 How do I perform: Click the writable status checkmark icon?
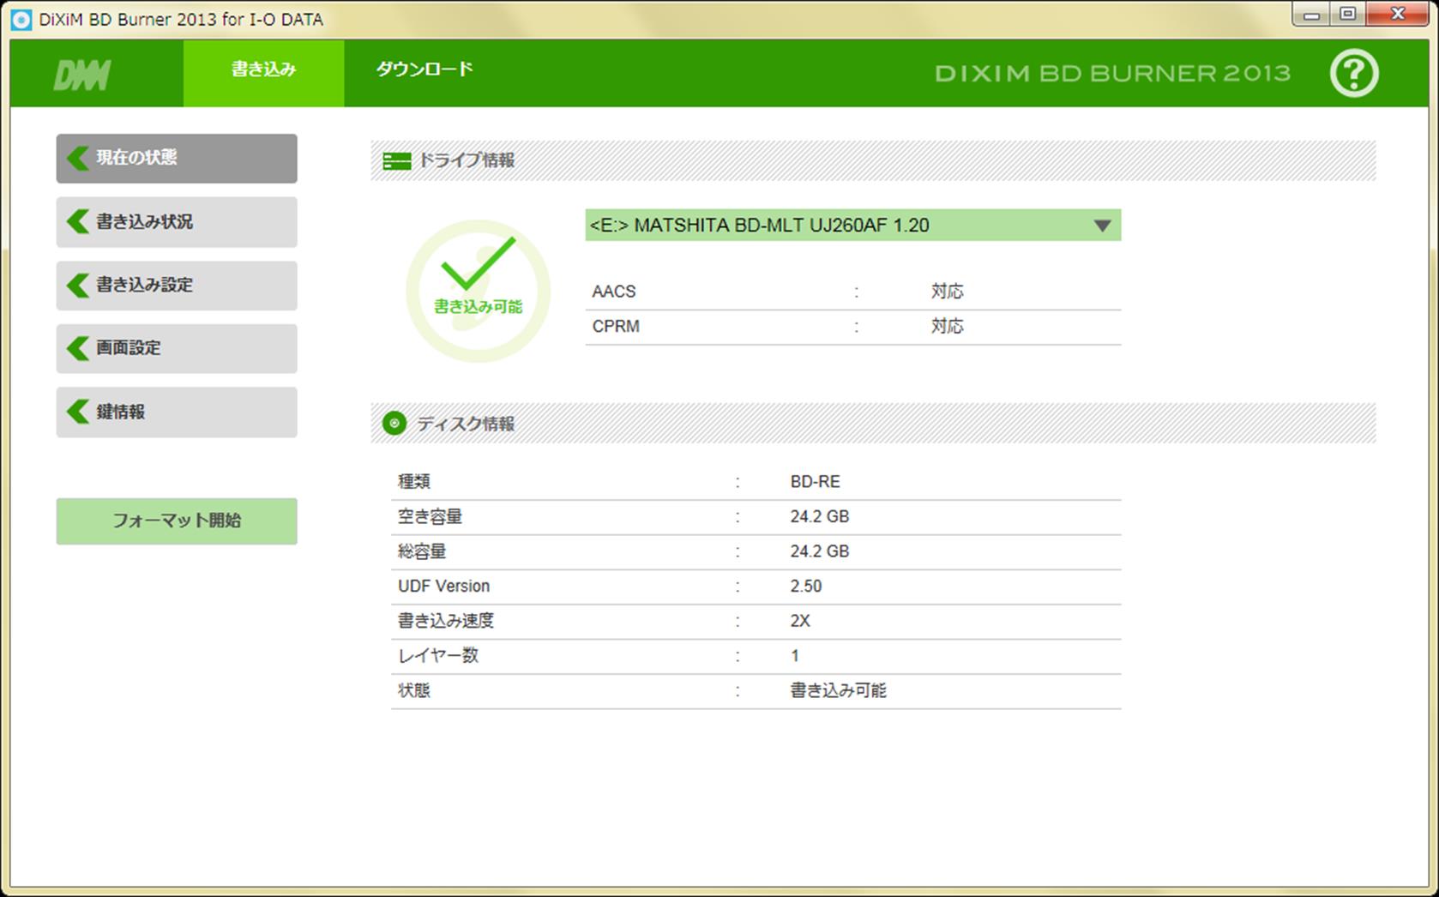pos(478,291)
